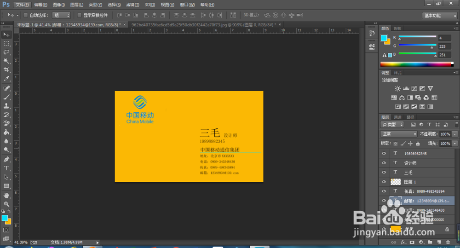Select the Hand tool

(x=6, y=196)
